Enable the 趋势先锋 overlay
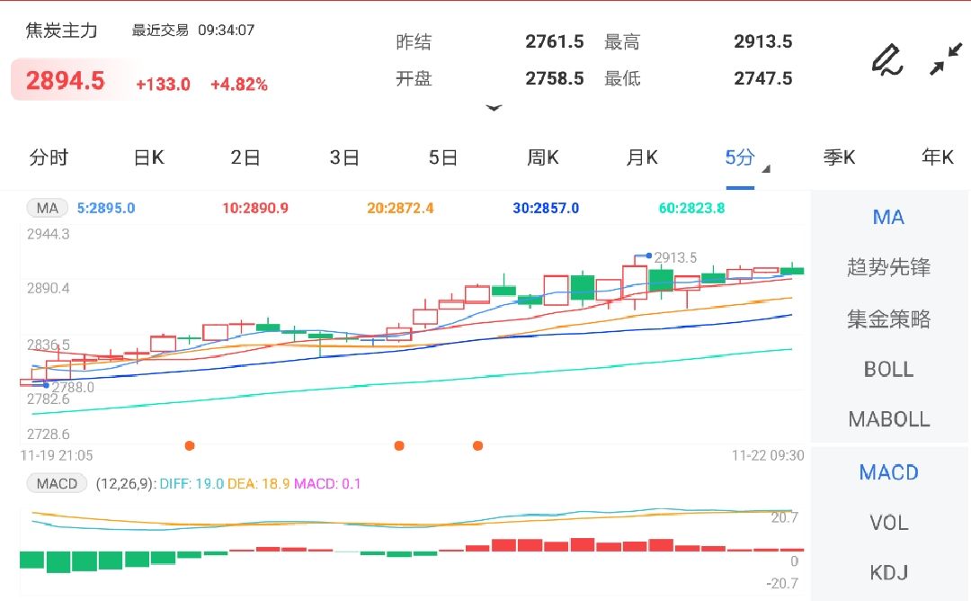 (x=888, y=267)
